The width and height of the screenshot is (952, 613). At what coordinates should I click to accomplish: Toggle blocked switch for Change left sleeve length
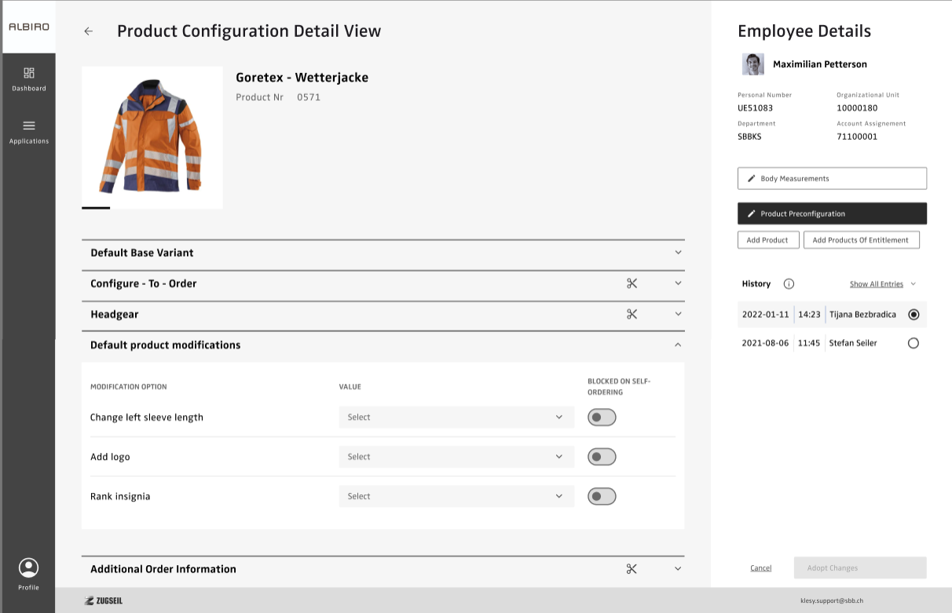(x=602, y=418)
